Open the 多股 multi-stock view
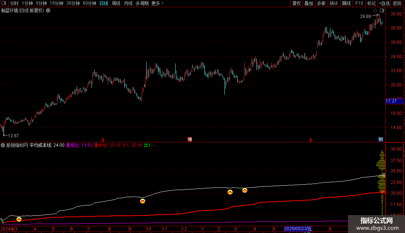Viewport: 405px width, 233px height. [321, 3]
